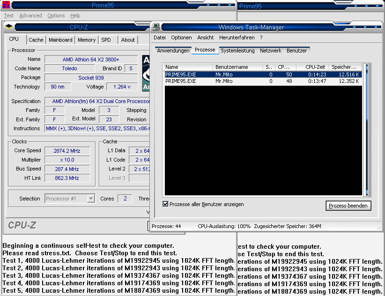385x296 pixels.
Task: Open the Options menu in Prime95
Action: (56, 15)
